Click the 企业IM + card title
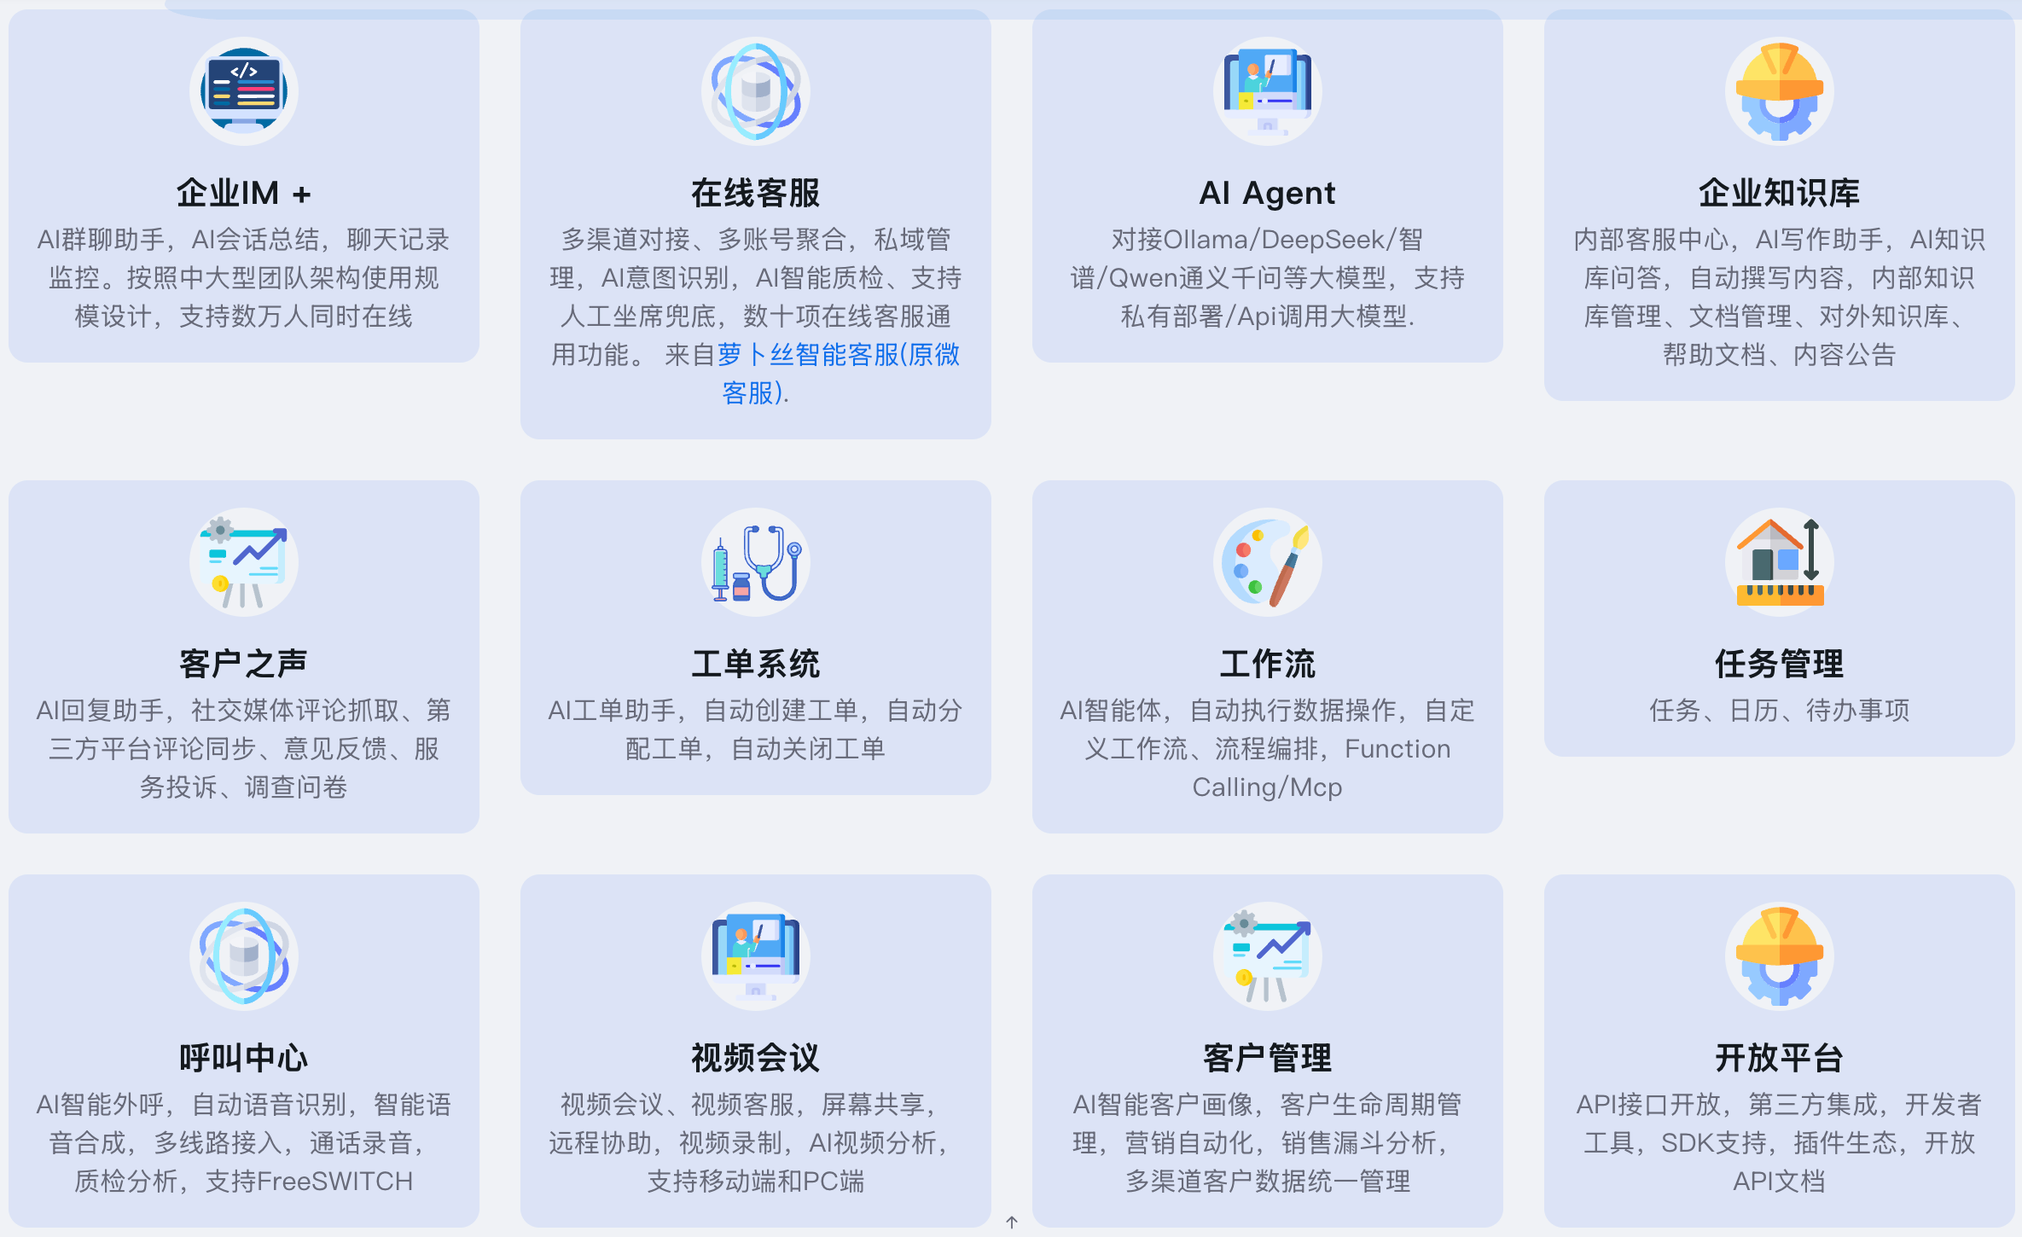This screenshot has width=2022, height=1237. (x=242, y=193)
